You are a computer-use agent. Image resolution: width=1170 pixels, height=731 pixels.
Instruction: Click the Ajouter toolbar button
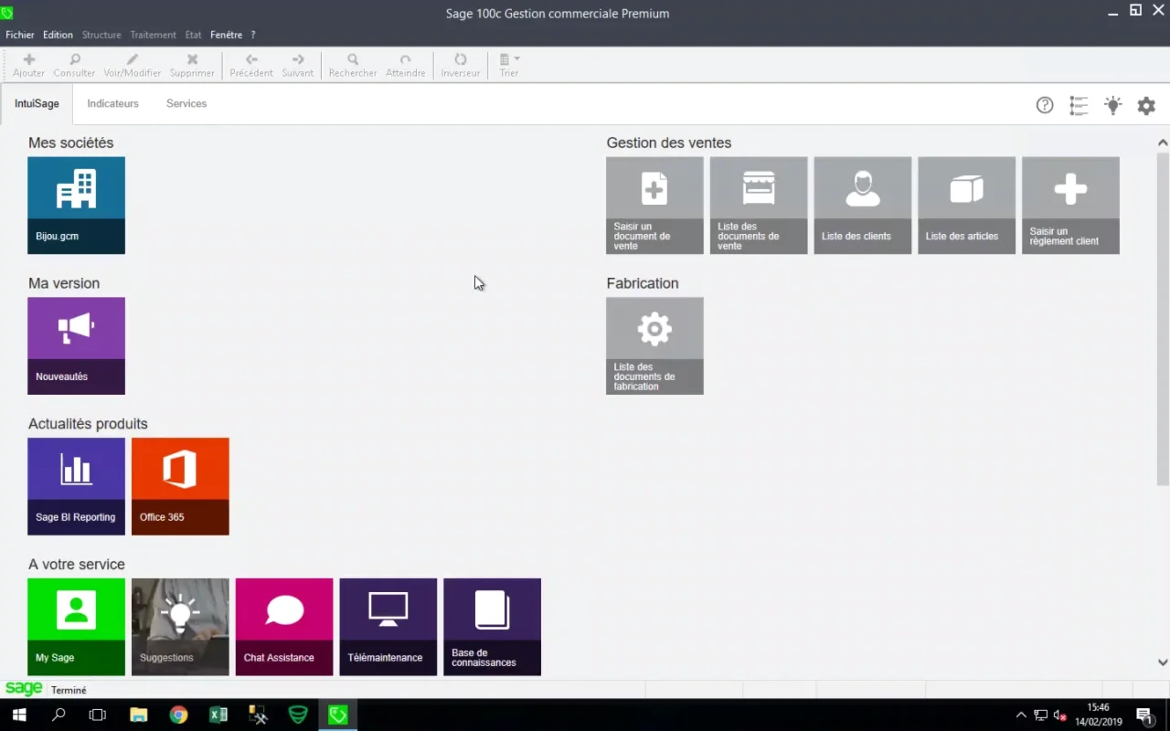click(29, 65)
